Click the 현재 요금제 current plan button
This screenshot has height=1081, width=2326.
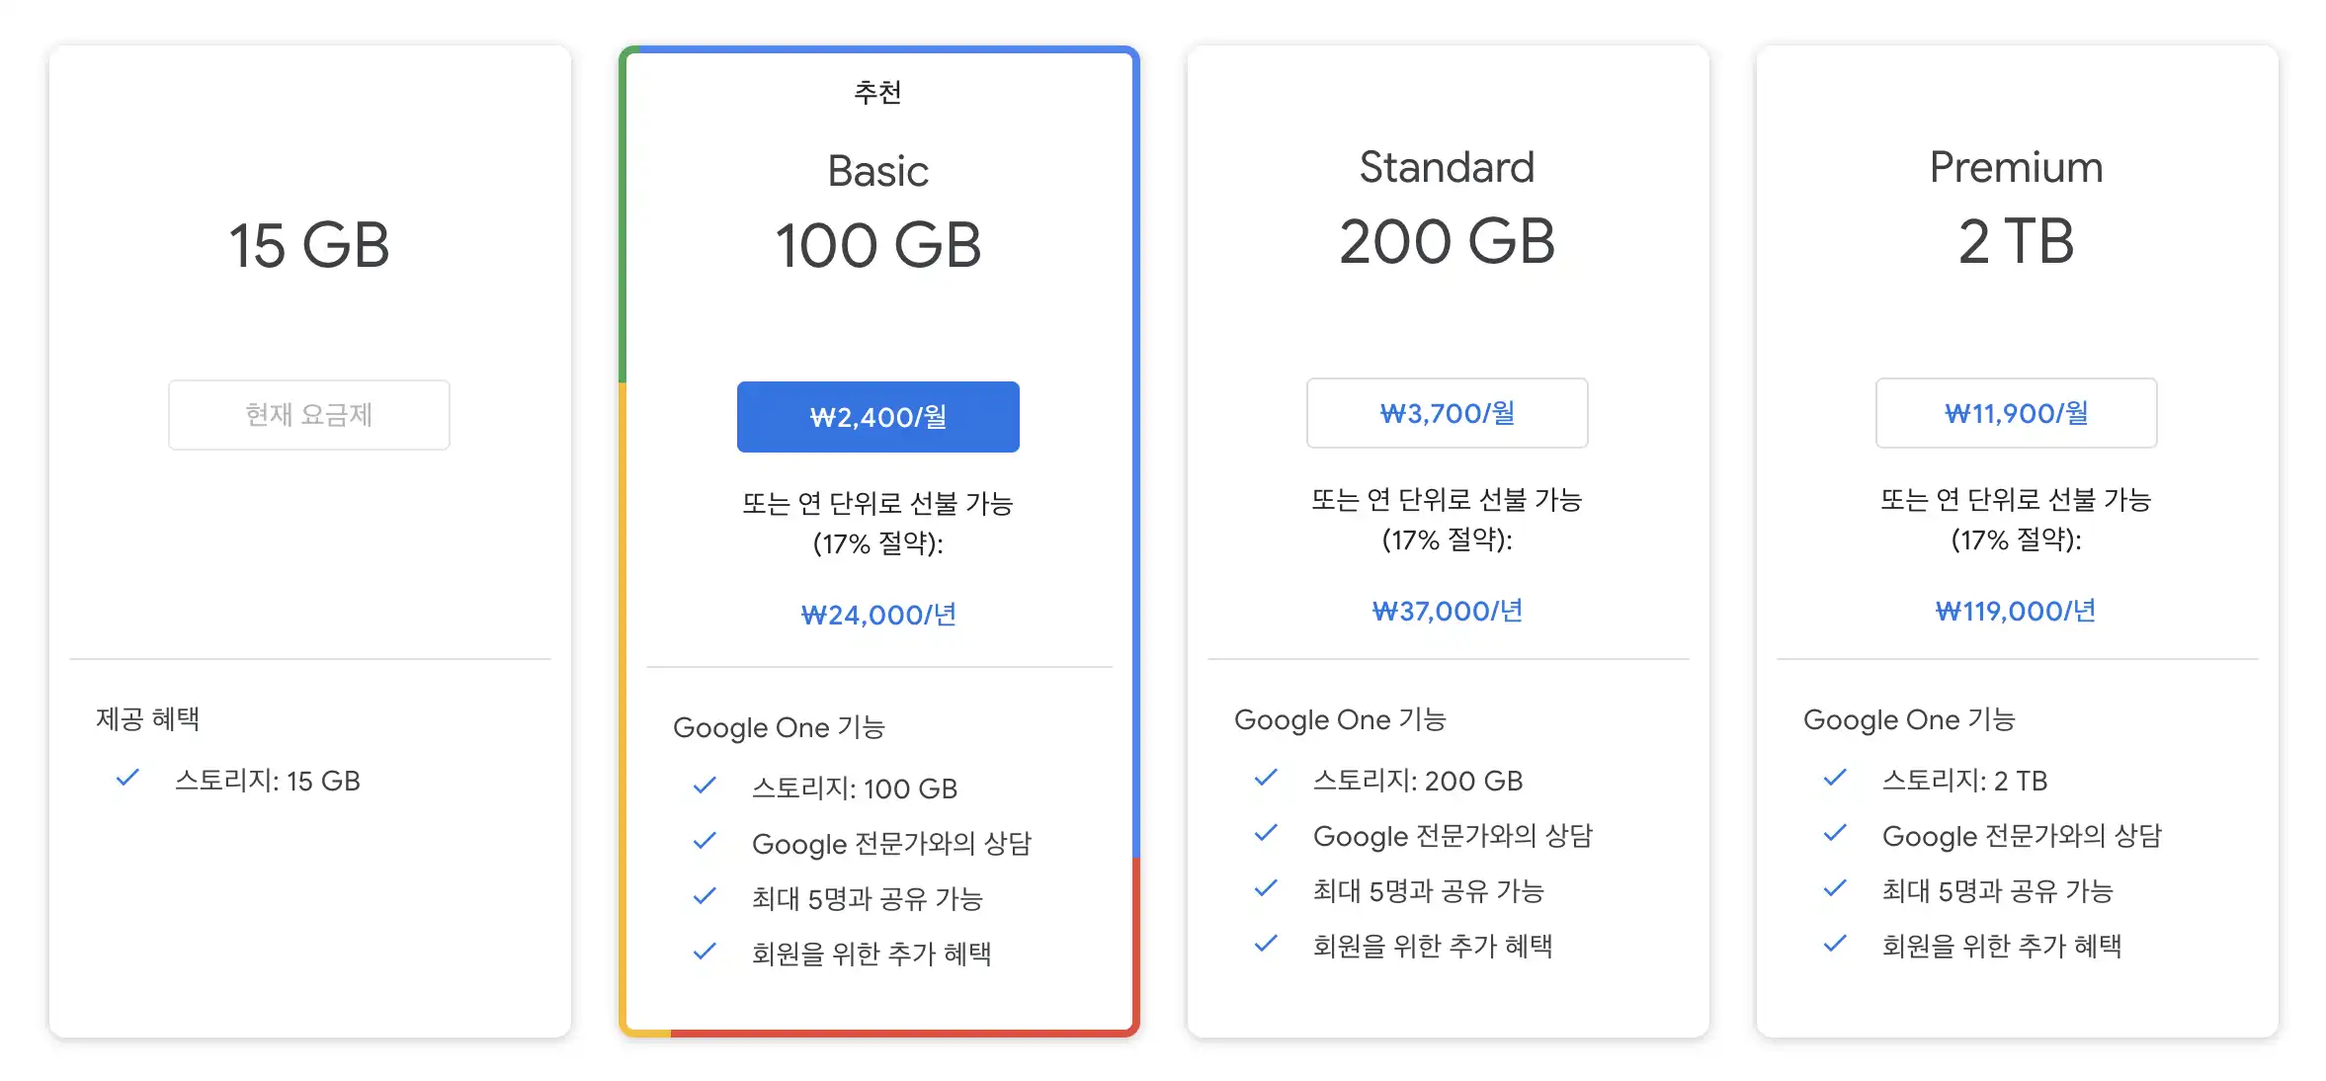click(x=308, y=414)
